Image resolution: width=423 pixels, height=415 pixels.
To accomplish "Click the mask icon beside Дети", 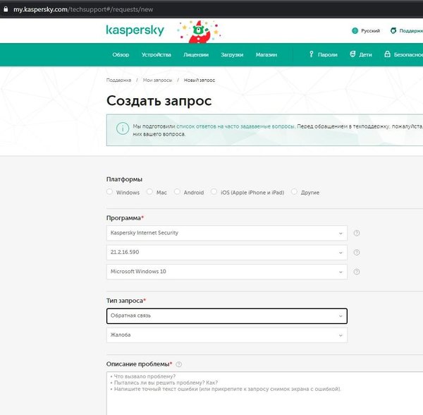I will [x=352, y=54].
